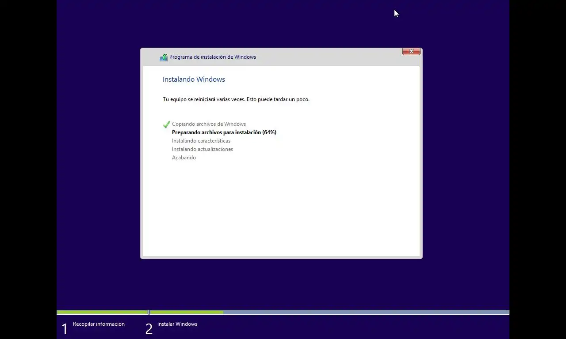Viewport: 566px width, 339px height.
Task: Click the 'Instalar Windows' progress bar segment
Action: (x=329, y=312)
